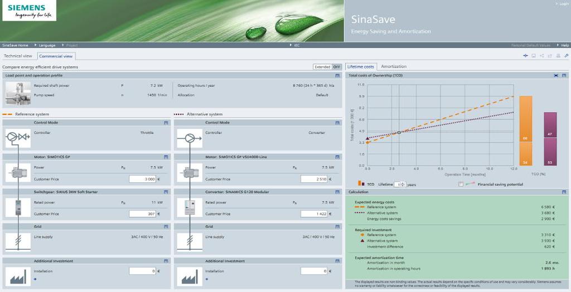Viewport: 571px width, 292px height.
Task: Collapse reference Additional Investment panel
Action: (166, 261)
